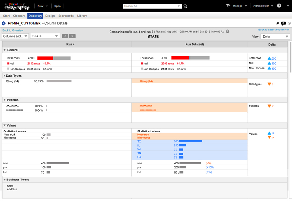Viewport: 292px width, 201px height.
Task: Click the IL value row
Action: tap(190, 145)
